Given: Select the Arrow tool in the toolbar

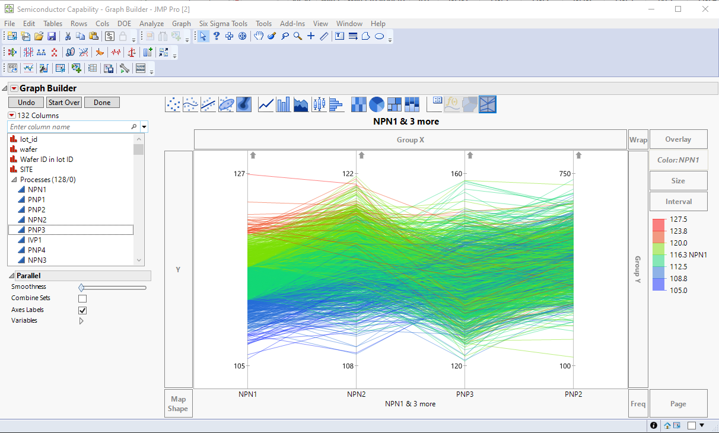Looking at the screenshot, I should pos(203,36).
